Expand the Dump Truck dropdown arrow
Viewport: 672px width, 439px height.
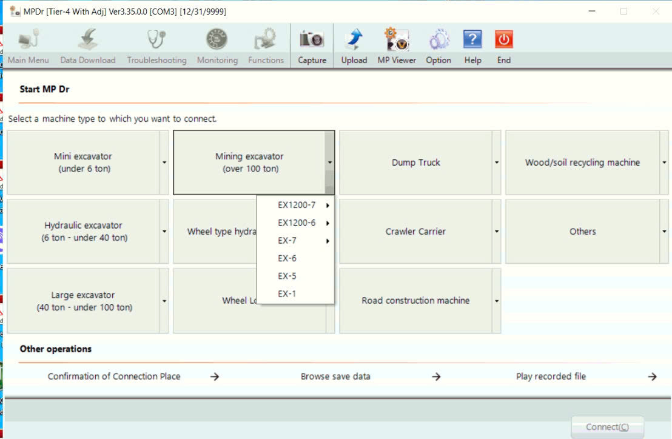tap(496, 163)
